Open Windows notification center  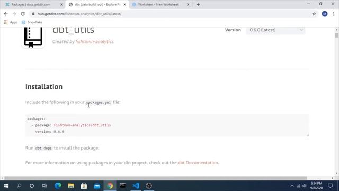click(330, 186)
